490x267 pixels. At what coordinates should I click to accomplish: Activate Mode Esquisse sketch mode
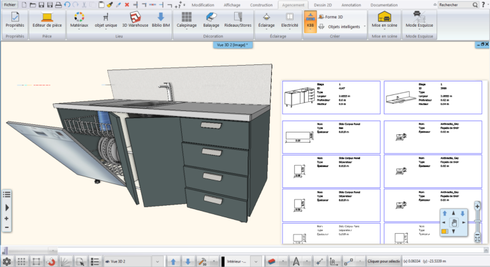(419, 20)
